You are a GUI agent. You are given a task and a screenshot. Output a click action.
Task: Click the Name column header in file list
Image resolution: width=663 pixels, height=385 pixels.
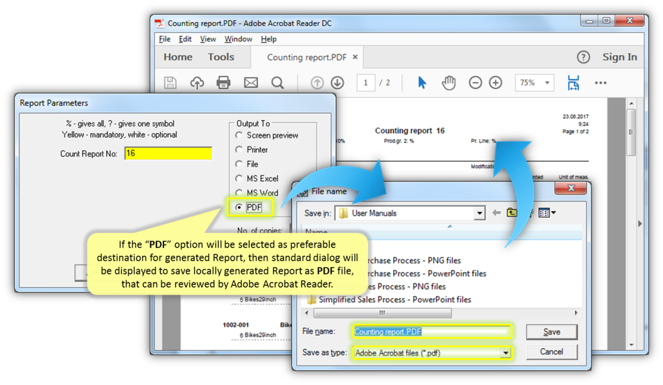point(316,231)
